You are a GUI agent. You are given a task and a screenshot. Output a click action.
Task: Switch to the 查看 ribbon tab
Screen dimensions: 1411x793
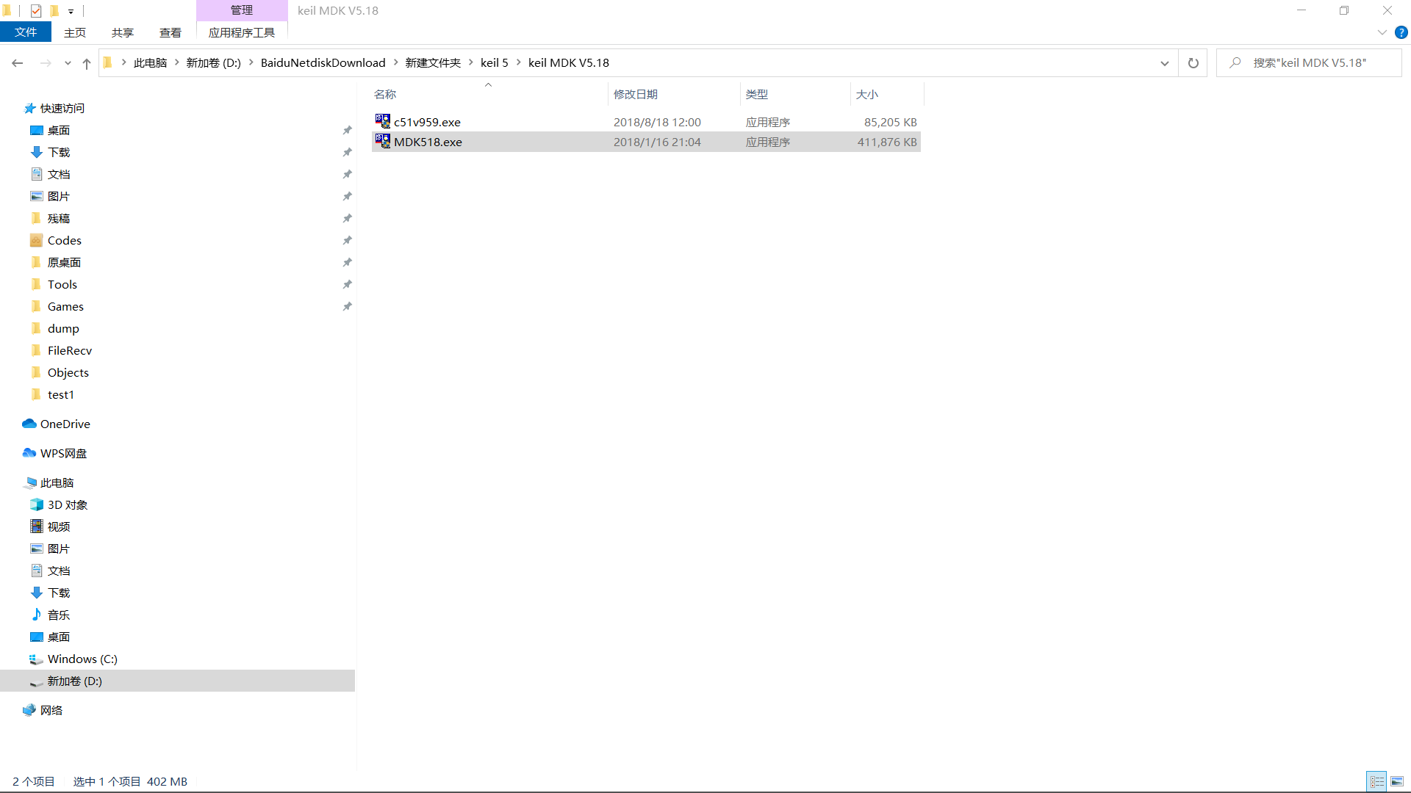[x=170, y=32]
